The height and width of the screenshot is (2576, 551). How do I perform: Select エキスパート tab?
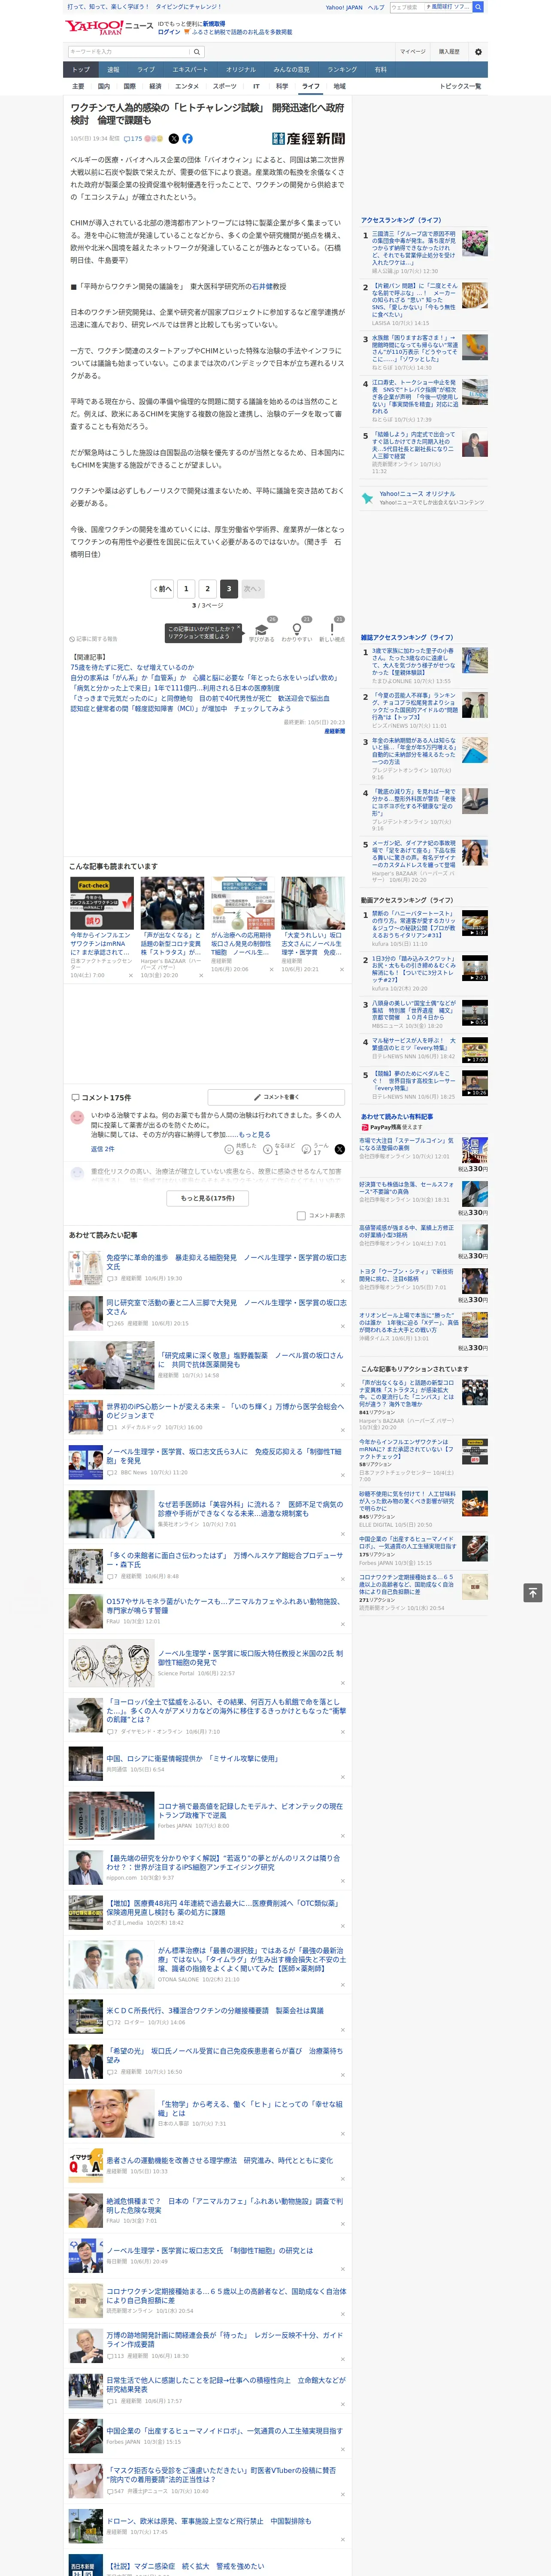click(x=190, y=70)
